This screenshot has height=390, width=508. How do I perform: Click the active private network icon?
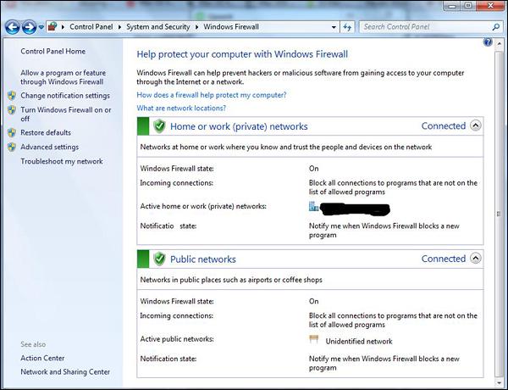click(x=313, y=206)
